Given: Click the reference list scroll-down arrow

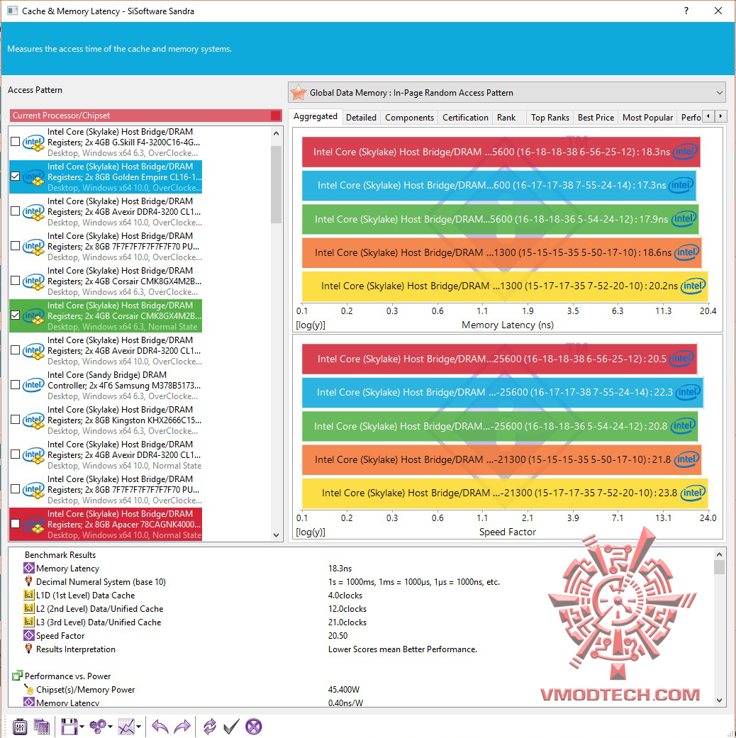Looking at the screenshot, I should click(x=277, y=535).
